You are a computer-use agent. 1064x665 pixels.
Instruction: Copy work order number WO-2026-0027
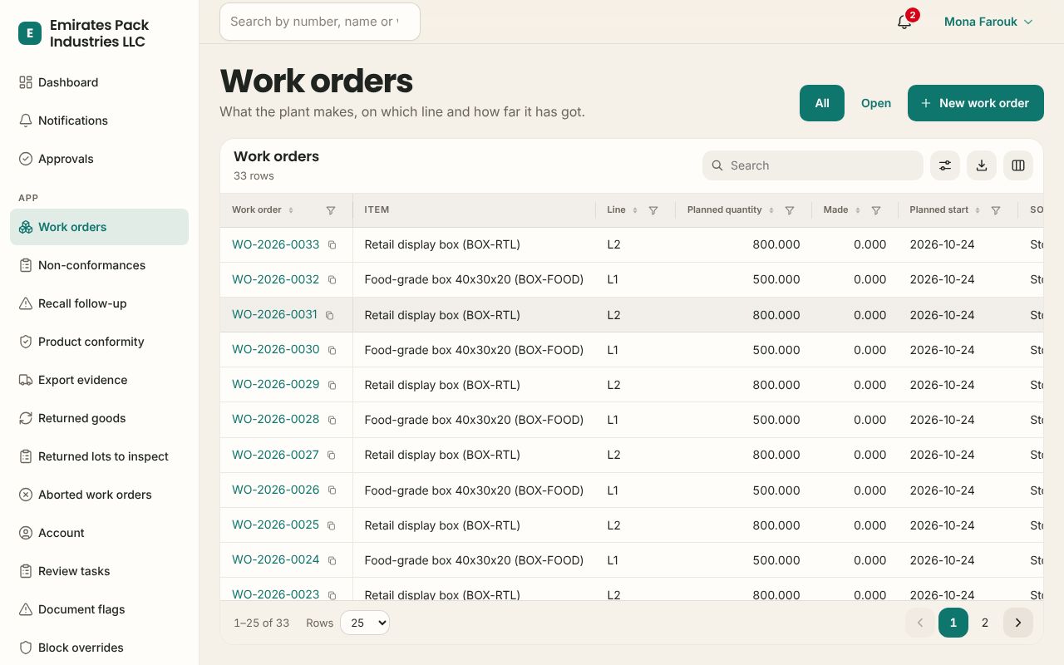click(x=332, y=455)
